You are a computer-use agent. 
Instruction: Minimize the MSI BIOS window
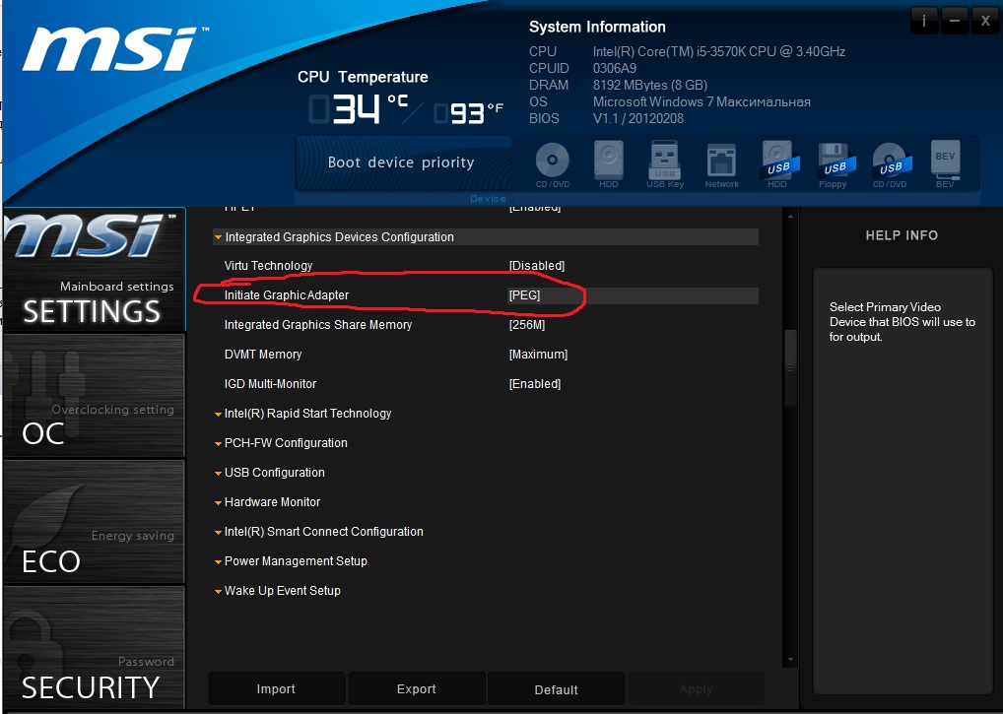(955, 22)
